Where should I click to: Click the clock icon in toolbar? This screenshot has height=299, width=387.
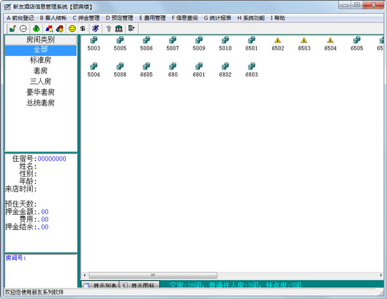point(23,28)
